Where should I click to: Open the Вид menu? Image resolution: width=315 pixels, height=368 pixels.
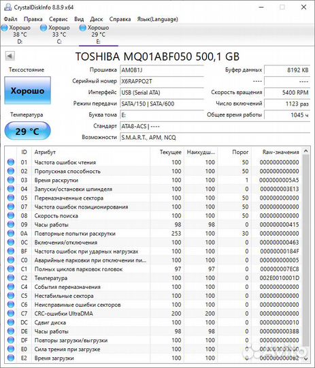(79, 19)
